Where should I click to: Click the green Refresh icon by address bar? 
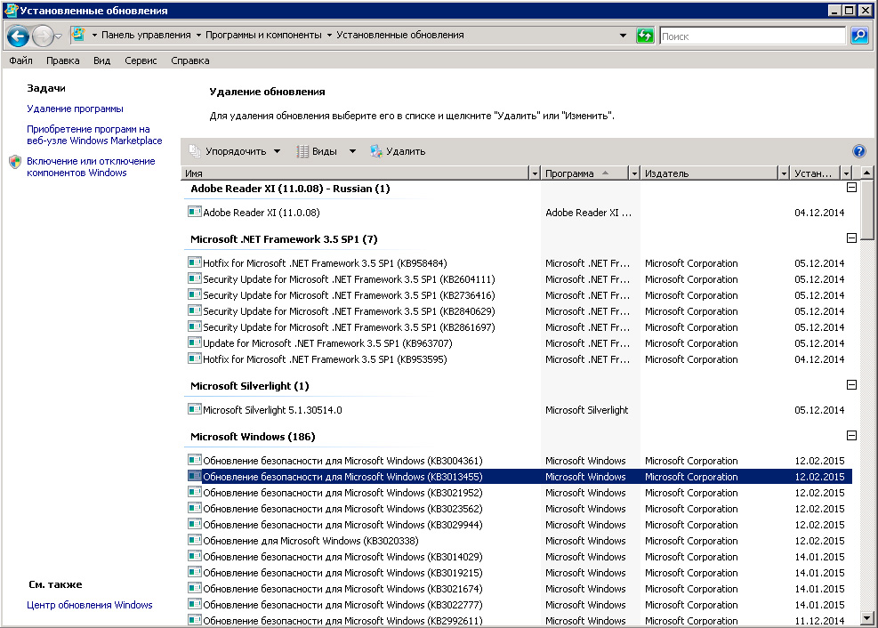(645, 36)
